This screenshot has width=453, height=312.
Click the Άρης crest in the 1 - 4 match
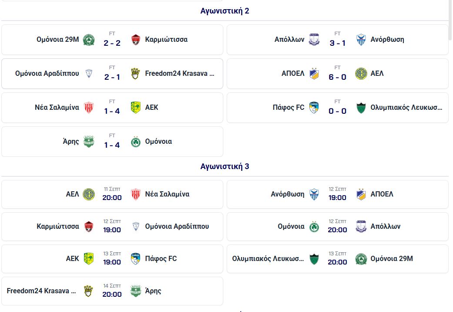89,142
